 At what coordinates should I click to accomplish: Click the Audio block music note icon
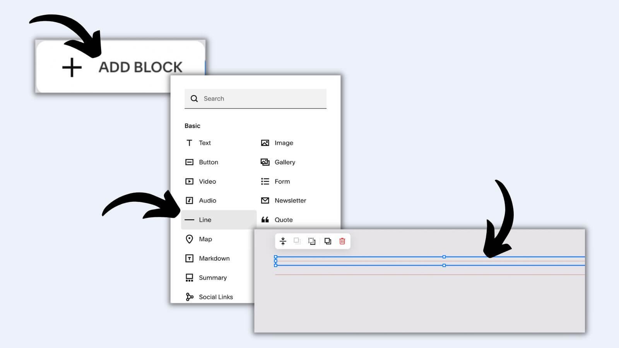point(189,200)
